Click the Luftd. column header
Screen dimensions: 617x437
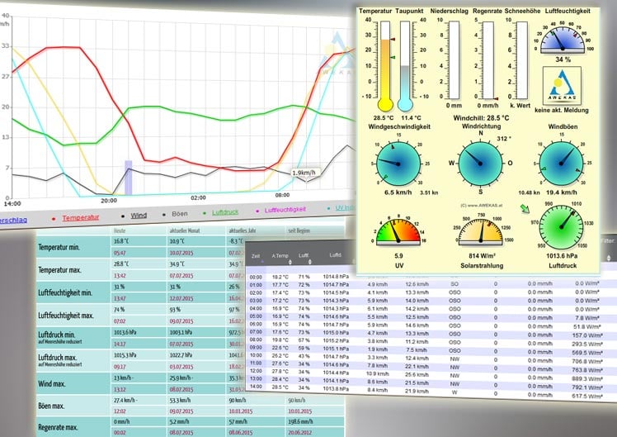click(x=335, y=255)
